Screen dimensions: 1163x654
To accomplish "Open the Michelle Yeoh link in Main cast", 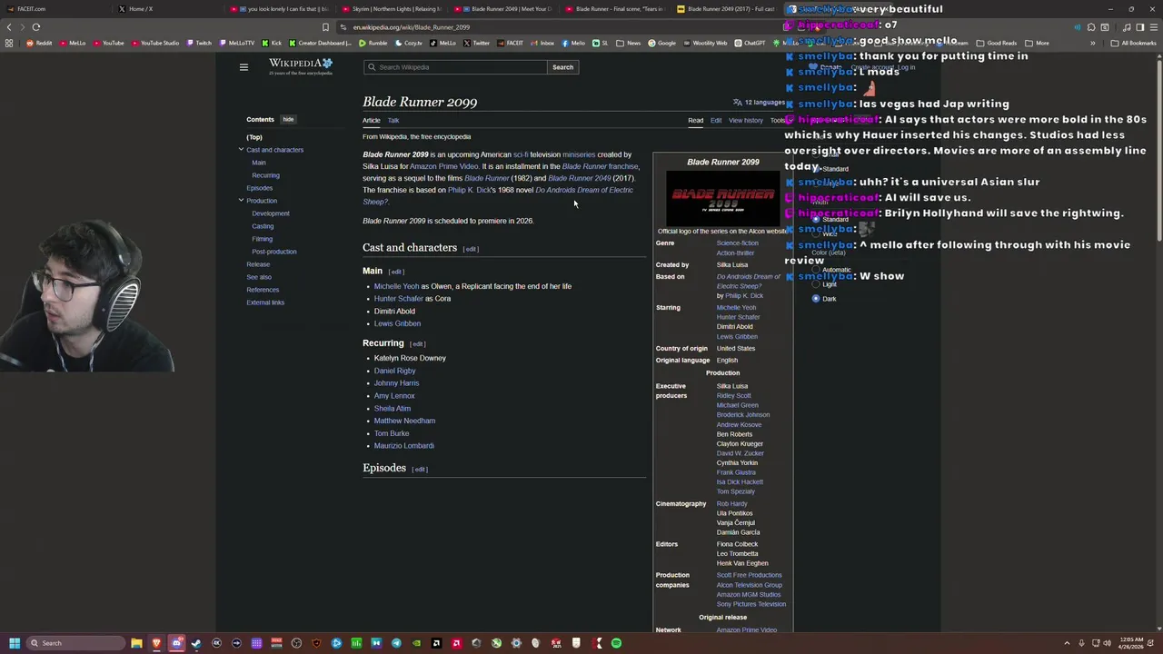I will coord(396,286).
